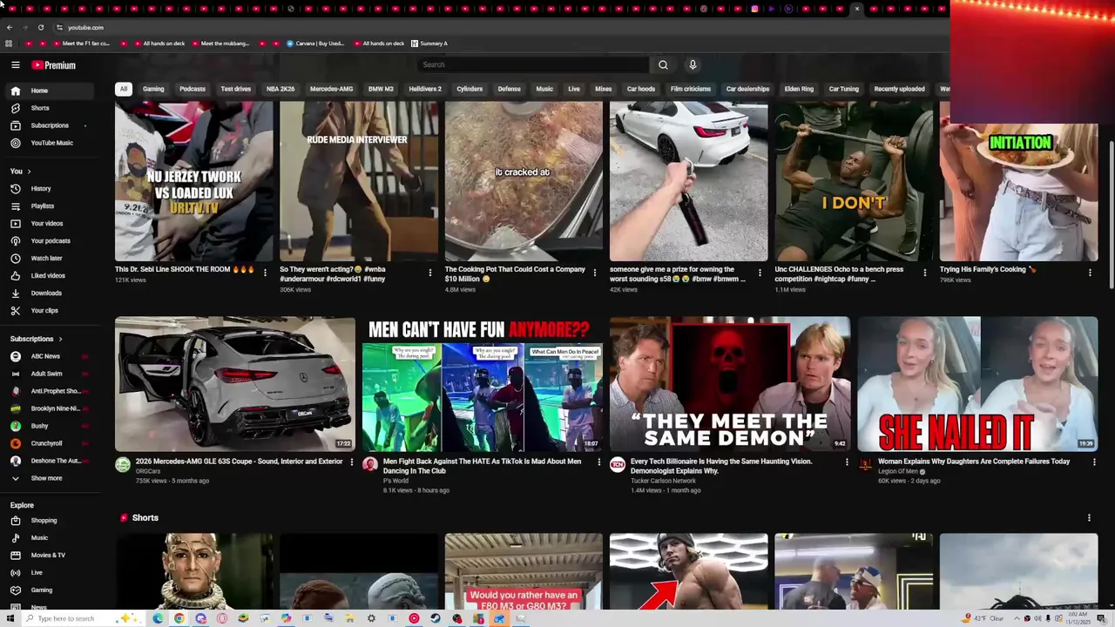Select the Test drives chip
Image resolution: width=1115 pixels, height=627 pixels.
click(235, 89)
